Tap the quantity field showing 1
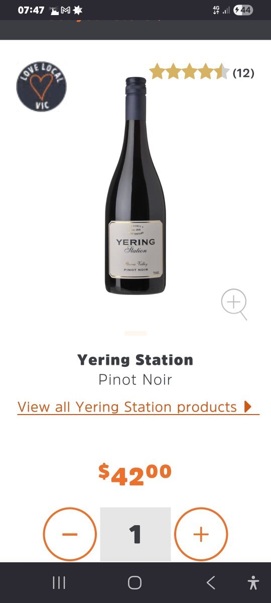Image resolution: width=271 pixels, height=603 pixels. point(135,534)
